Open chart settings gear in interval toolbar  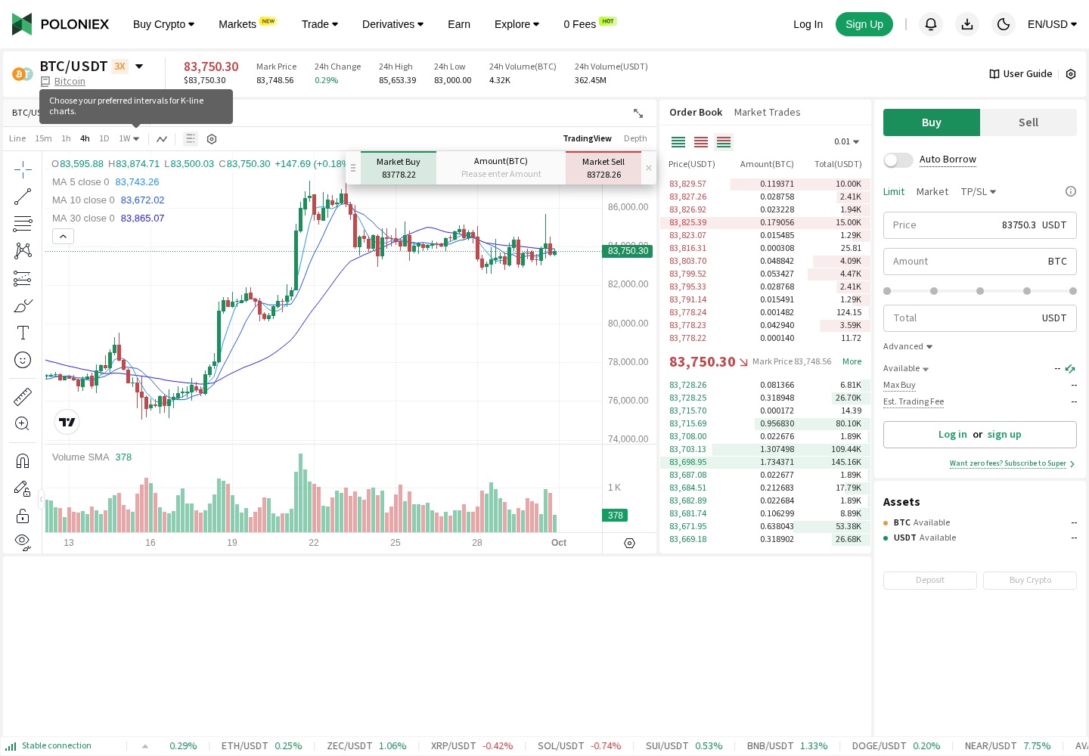pyautogui.click(x=212, y=139)
